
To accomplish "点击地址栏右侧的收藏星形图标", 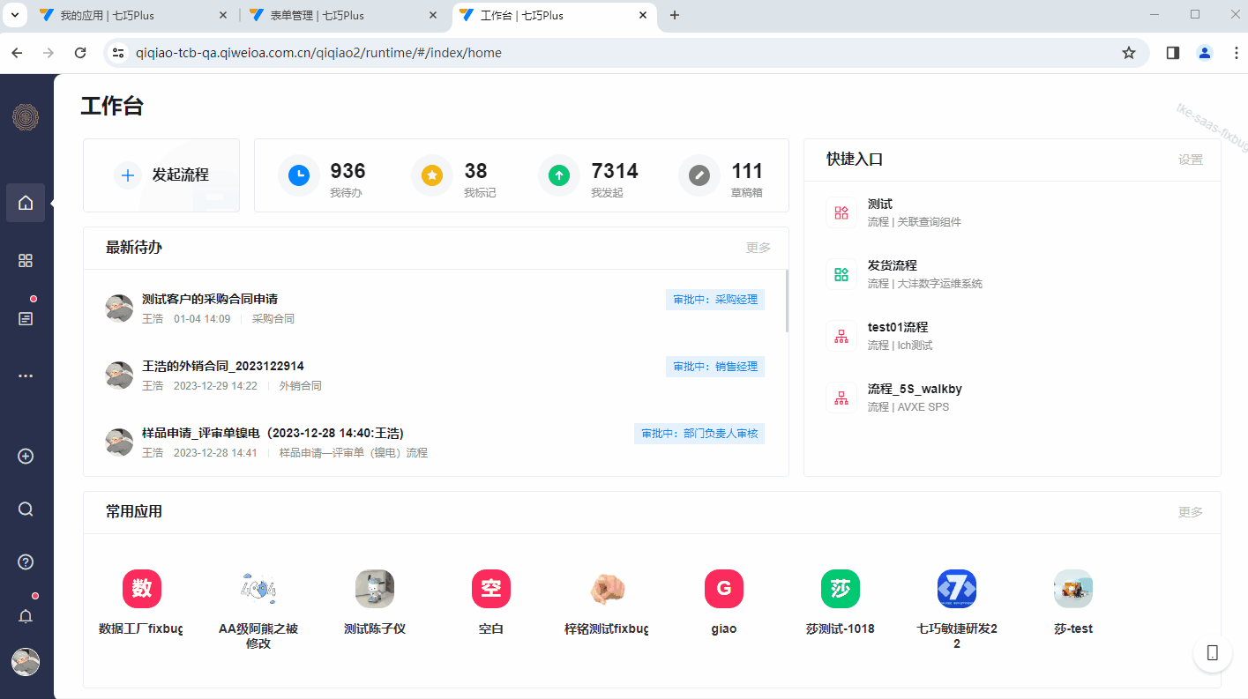I will coord(1129,53).
